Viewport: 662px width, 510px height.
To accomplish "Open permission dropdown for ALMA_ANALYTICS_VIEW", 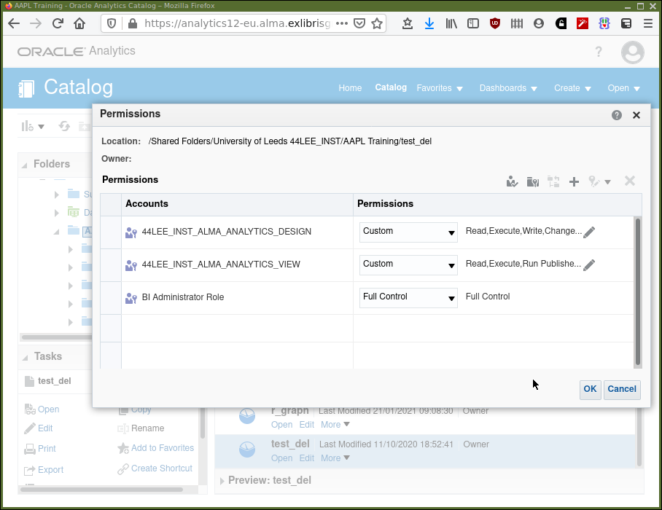I will (x=408, y=265).
